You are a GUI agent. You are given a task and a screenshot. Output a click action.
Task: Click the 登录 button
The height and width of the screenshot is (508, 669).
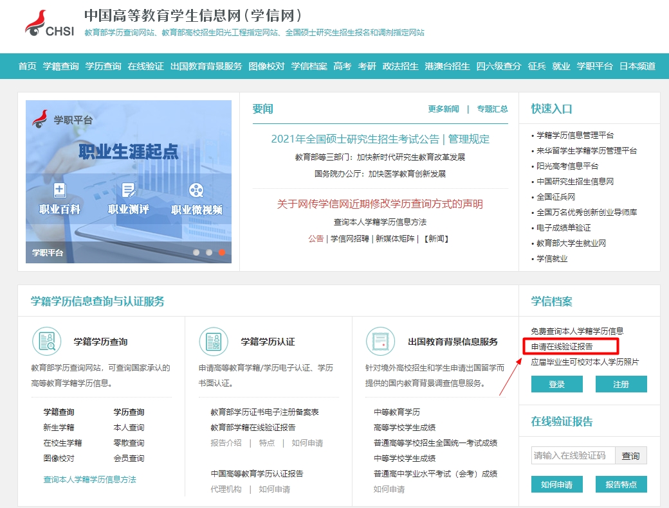pyautogui.click(x=557, y=384)
